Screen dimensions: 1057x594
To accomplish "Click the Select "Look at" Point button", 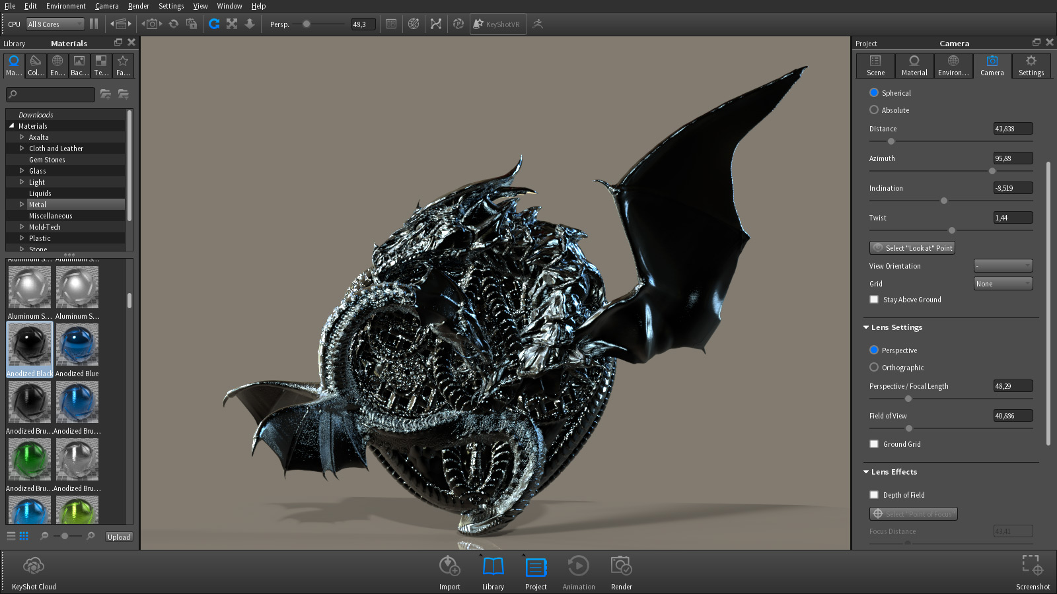I will click(x=912, y=248).
